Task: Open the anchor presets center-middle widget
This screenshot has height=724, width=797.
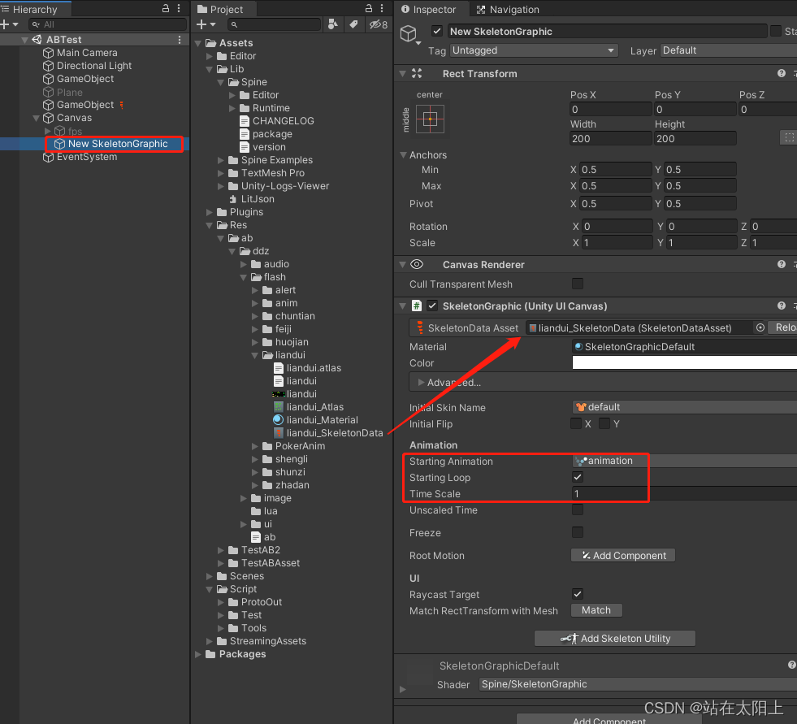Action: point(430,119)
